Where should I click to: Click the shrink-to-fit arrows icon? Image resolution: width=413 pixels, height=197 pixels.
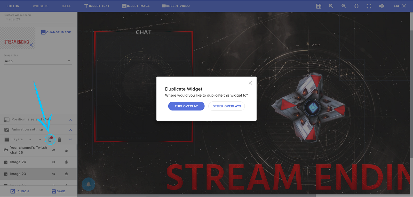pyautogui.click(x=356, y=6)
